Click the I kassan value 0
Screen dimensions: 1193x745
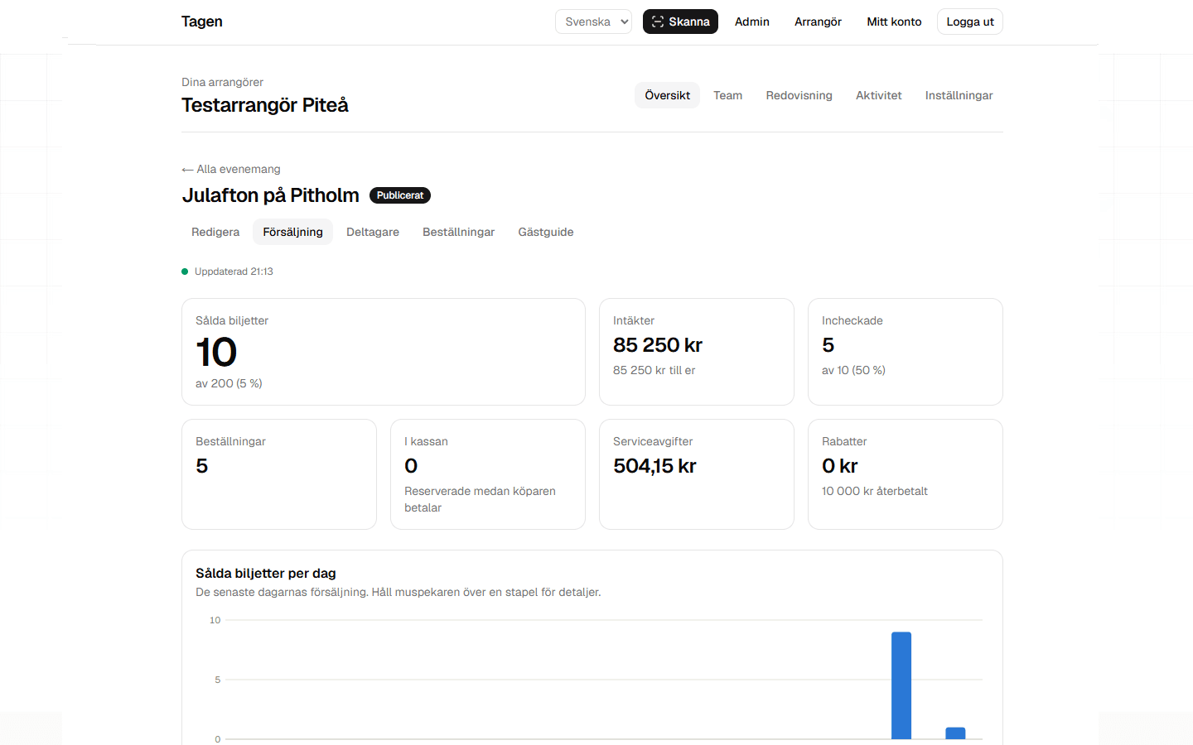click(411, 466)
